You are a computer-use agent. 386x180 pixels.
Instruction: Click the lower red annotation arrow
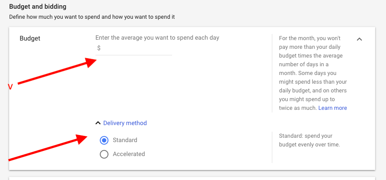point(48,147)
